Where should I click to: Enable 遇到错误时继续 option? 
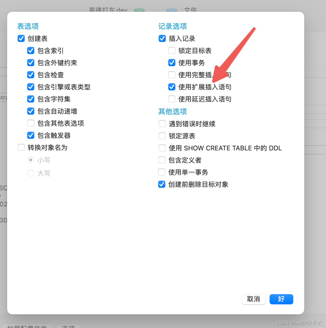(162, 124)
